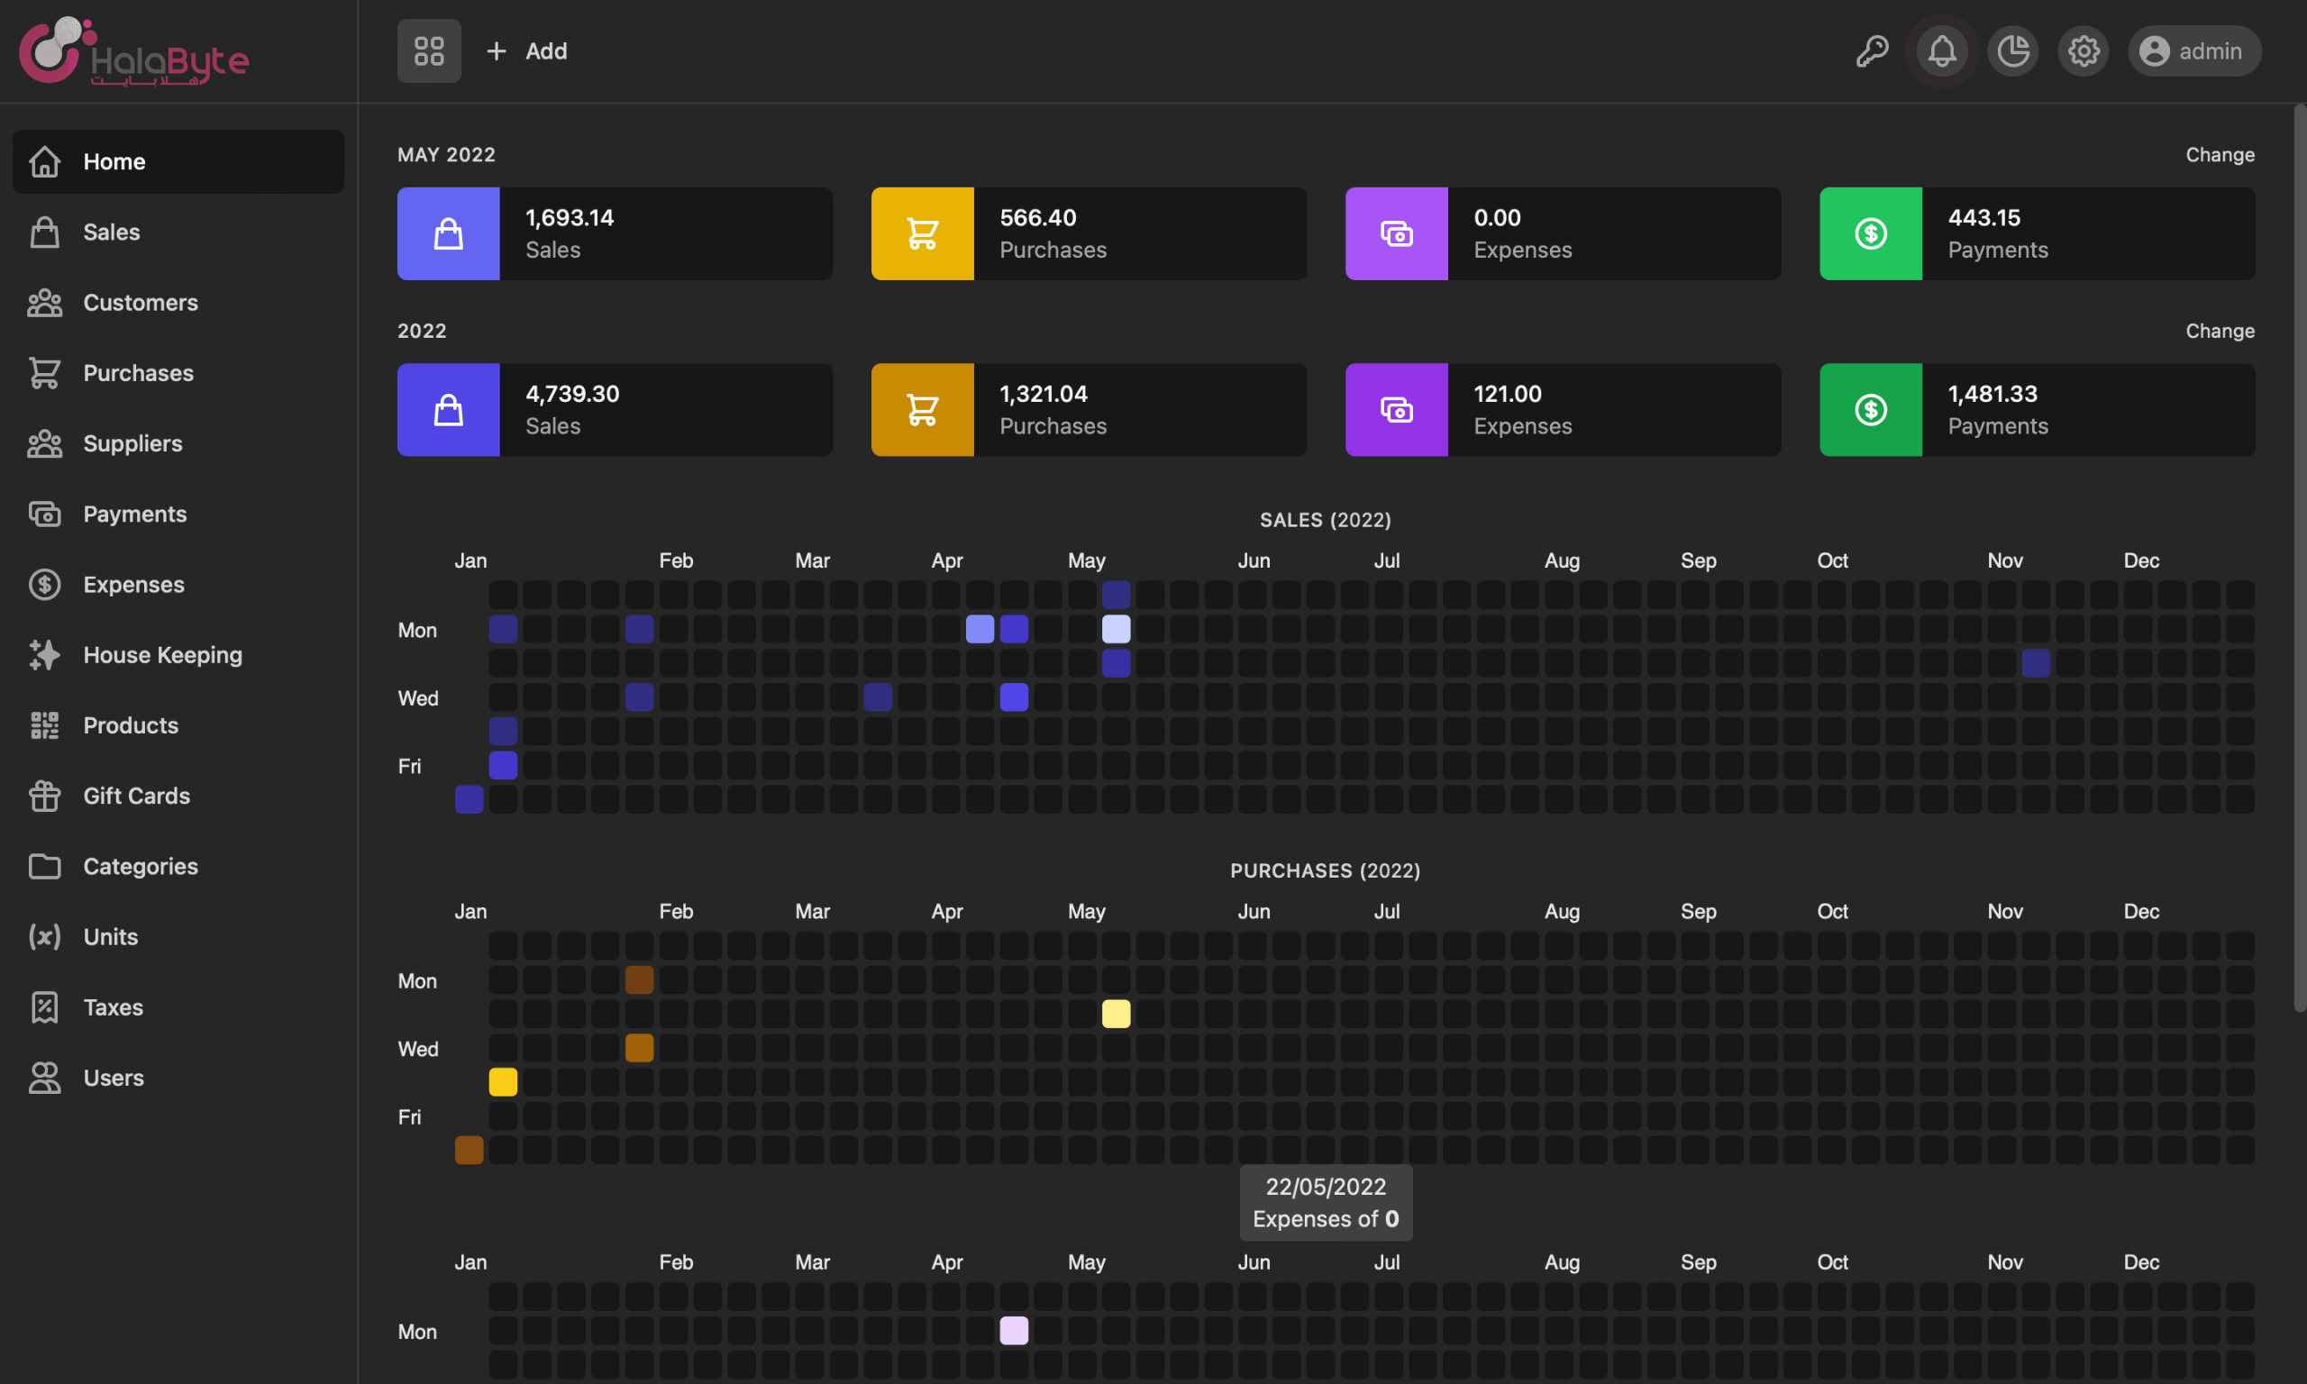
Task: Open the reports pie-chart icon
Action: (2012, 50)
